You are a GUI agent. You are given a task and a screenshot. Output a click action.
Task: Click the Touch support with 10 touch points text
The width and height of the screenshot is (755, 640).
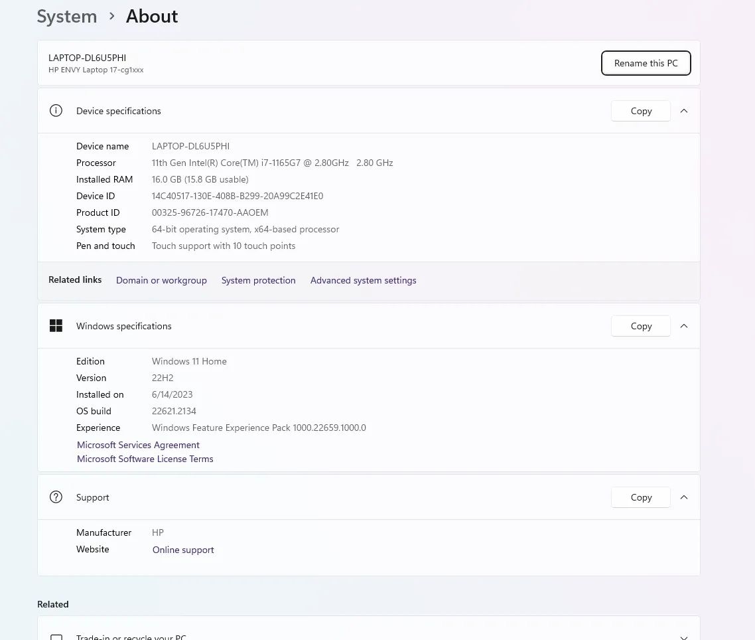click(x=224, y=246)
